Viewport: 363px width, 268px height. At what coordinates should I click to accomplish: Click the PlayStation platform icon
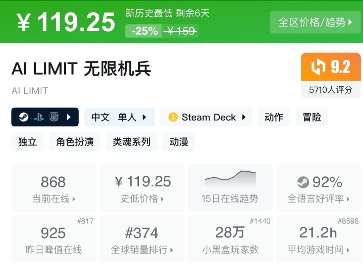coord(39,117)
